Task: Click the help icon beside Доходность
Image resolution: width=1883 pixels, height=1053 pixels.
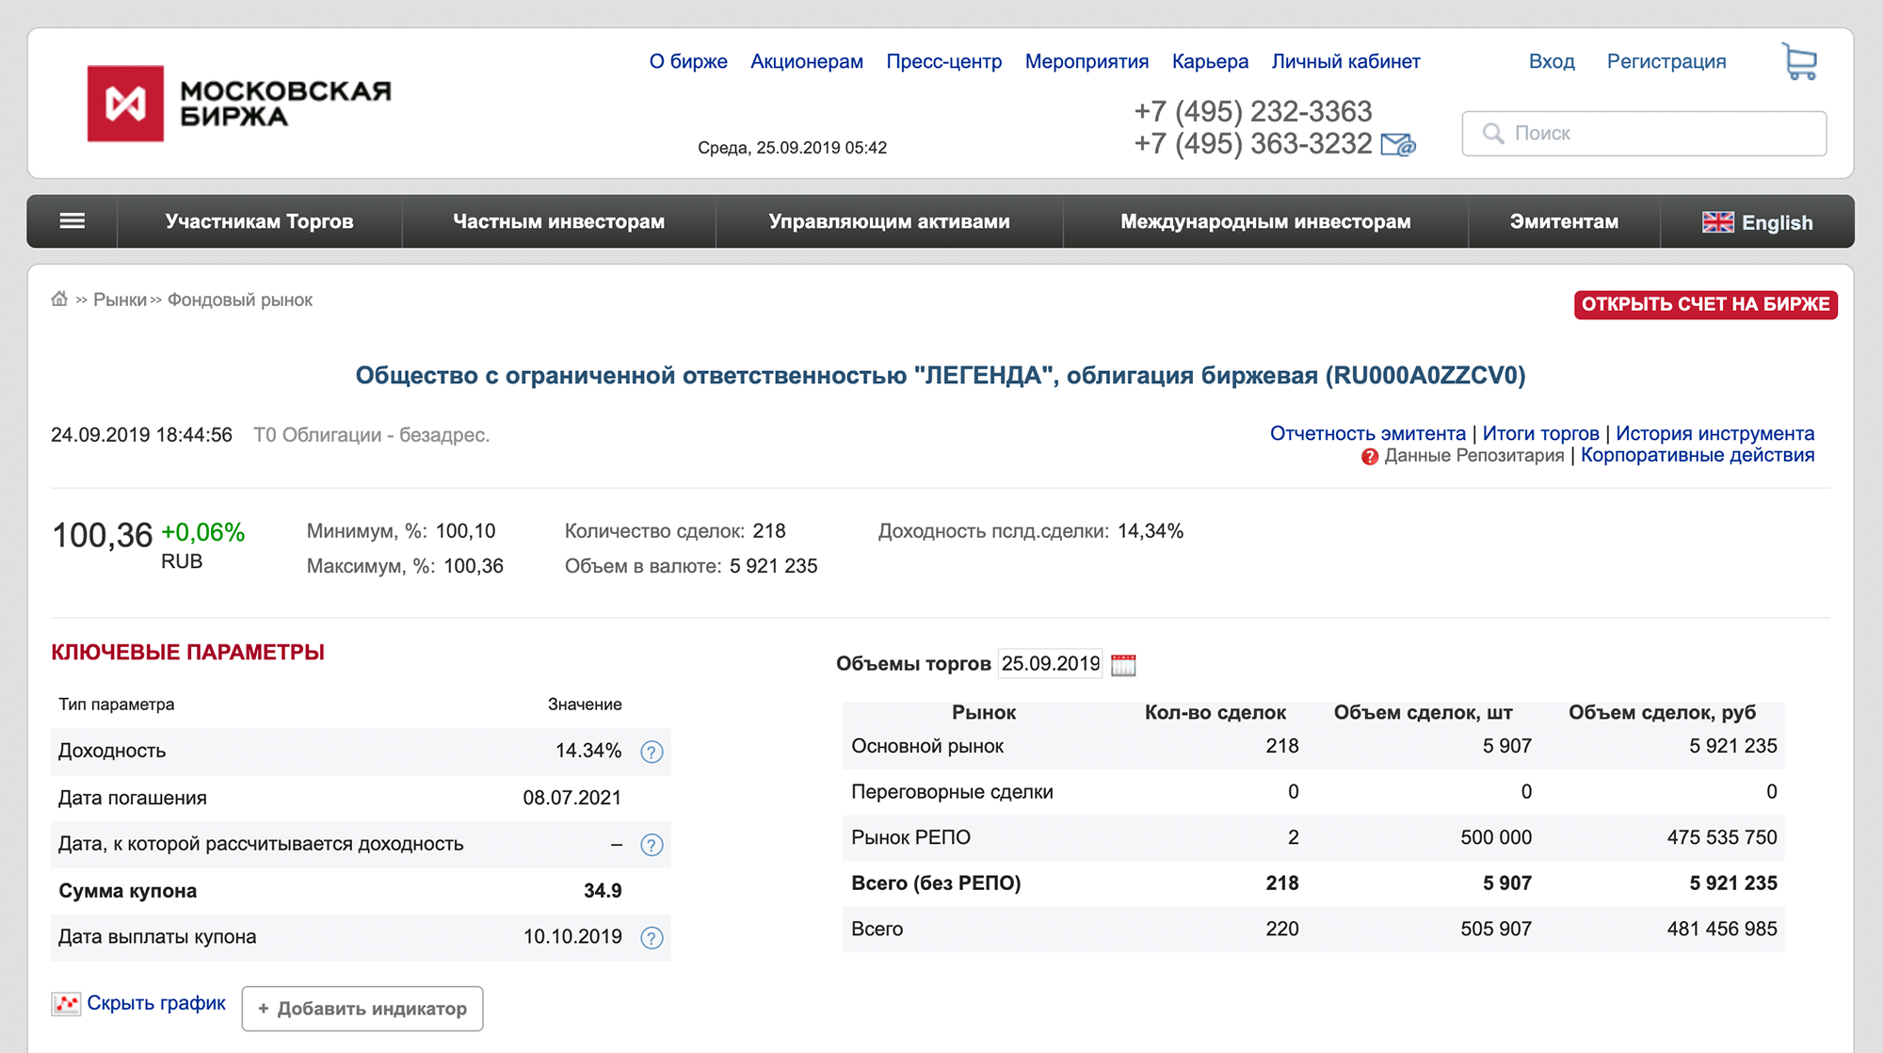Action: (x=652, y=752)
